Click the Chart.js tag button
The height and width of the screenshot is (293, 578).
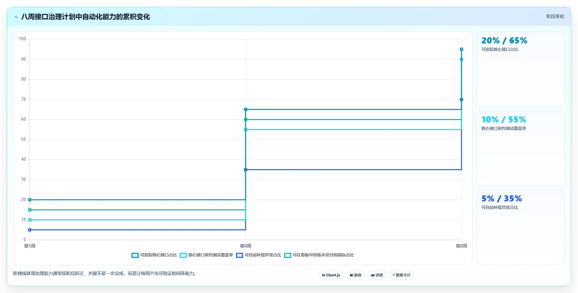tap(331, 275)
